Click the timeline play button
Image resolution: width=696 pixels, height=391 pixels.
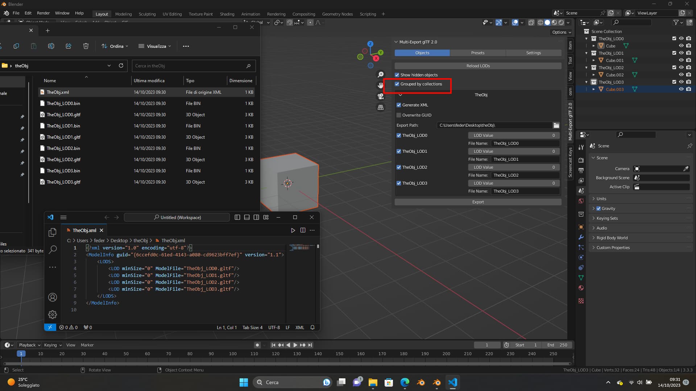point(295,345)
